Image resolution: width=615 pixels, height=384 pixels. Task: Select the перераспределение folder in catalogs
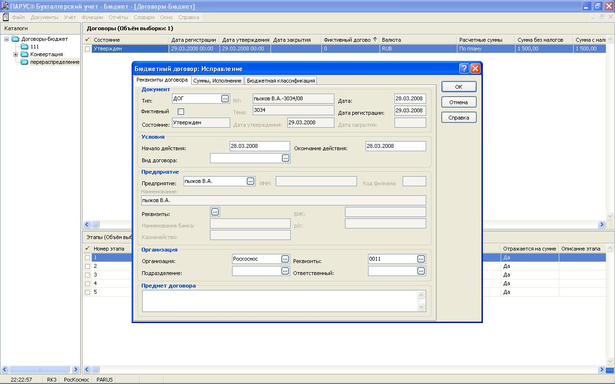point(54,62)
